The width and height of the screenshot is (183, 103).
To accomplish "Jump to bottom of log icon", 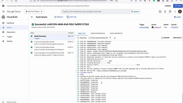I will [x=115, y=38].
